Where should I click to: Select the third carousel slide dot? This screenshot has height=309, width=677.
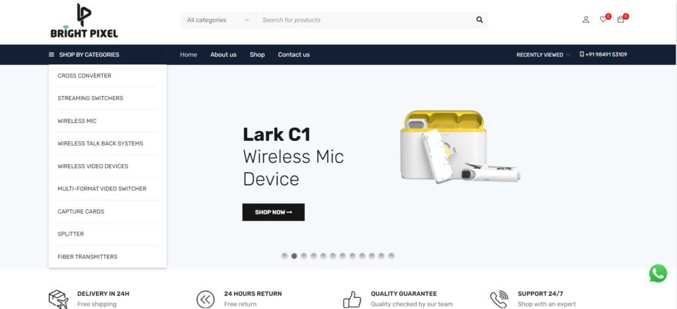click(304, 256)
